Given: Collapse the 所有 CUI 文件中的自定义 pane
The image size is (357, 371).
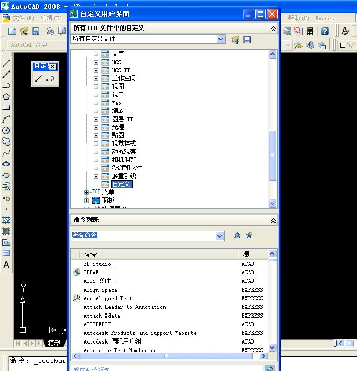Looking at the screenshot, I should pyautogui.click(x=273, y=29).
